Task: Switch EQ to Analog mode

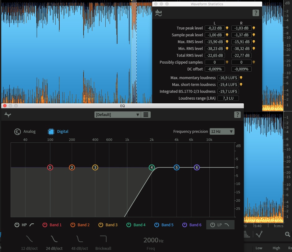Action: [x=25, y=132]
